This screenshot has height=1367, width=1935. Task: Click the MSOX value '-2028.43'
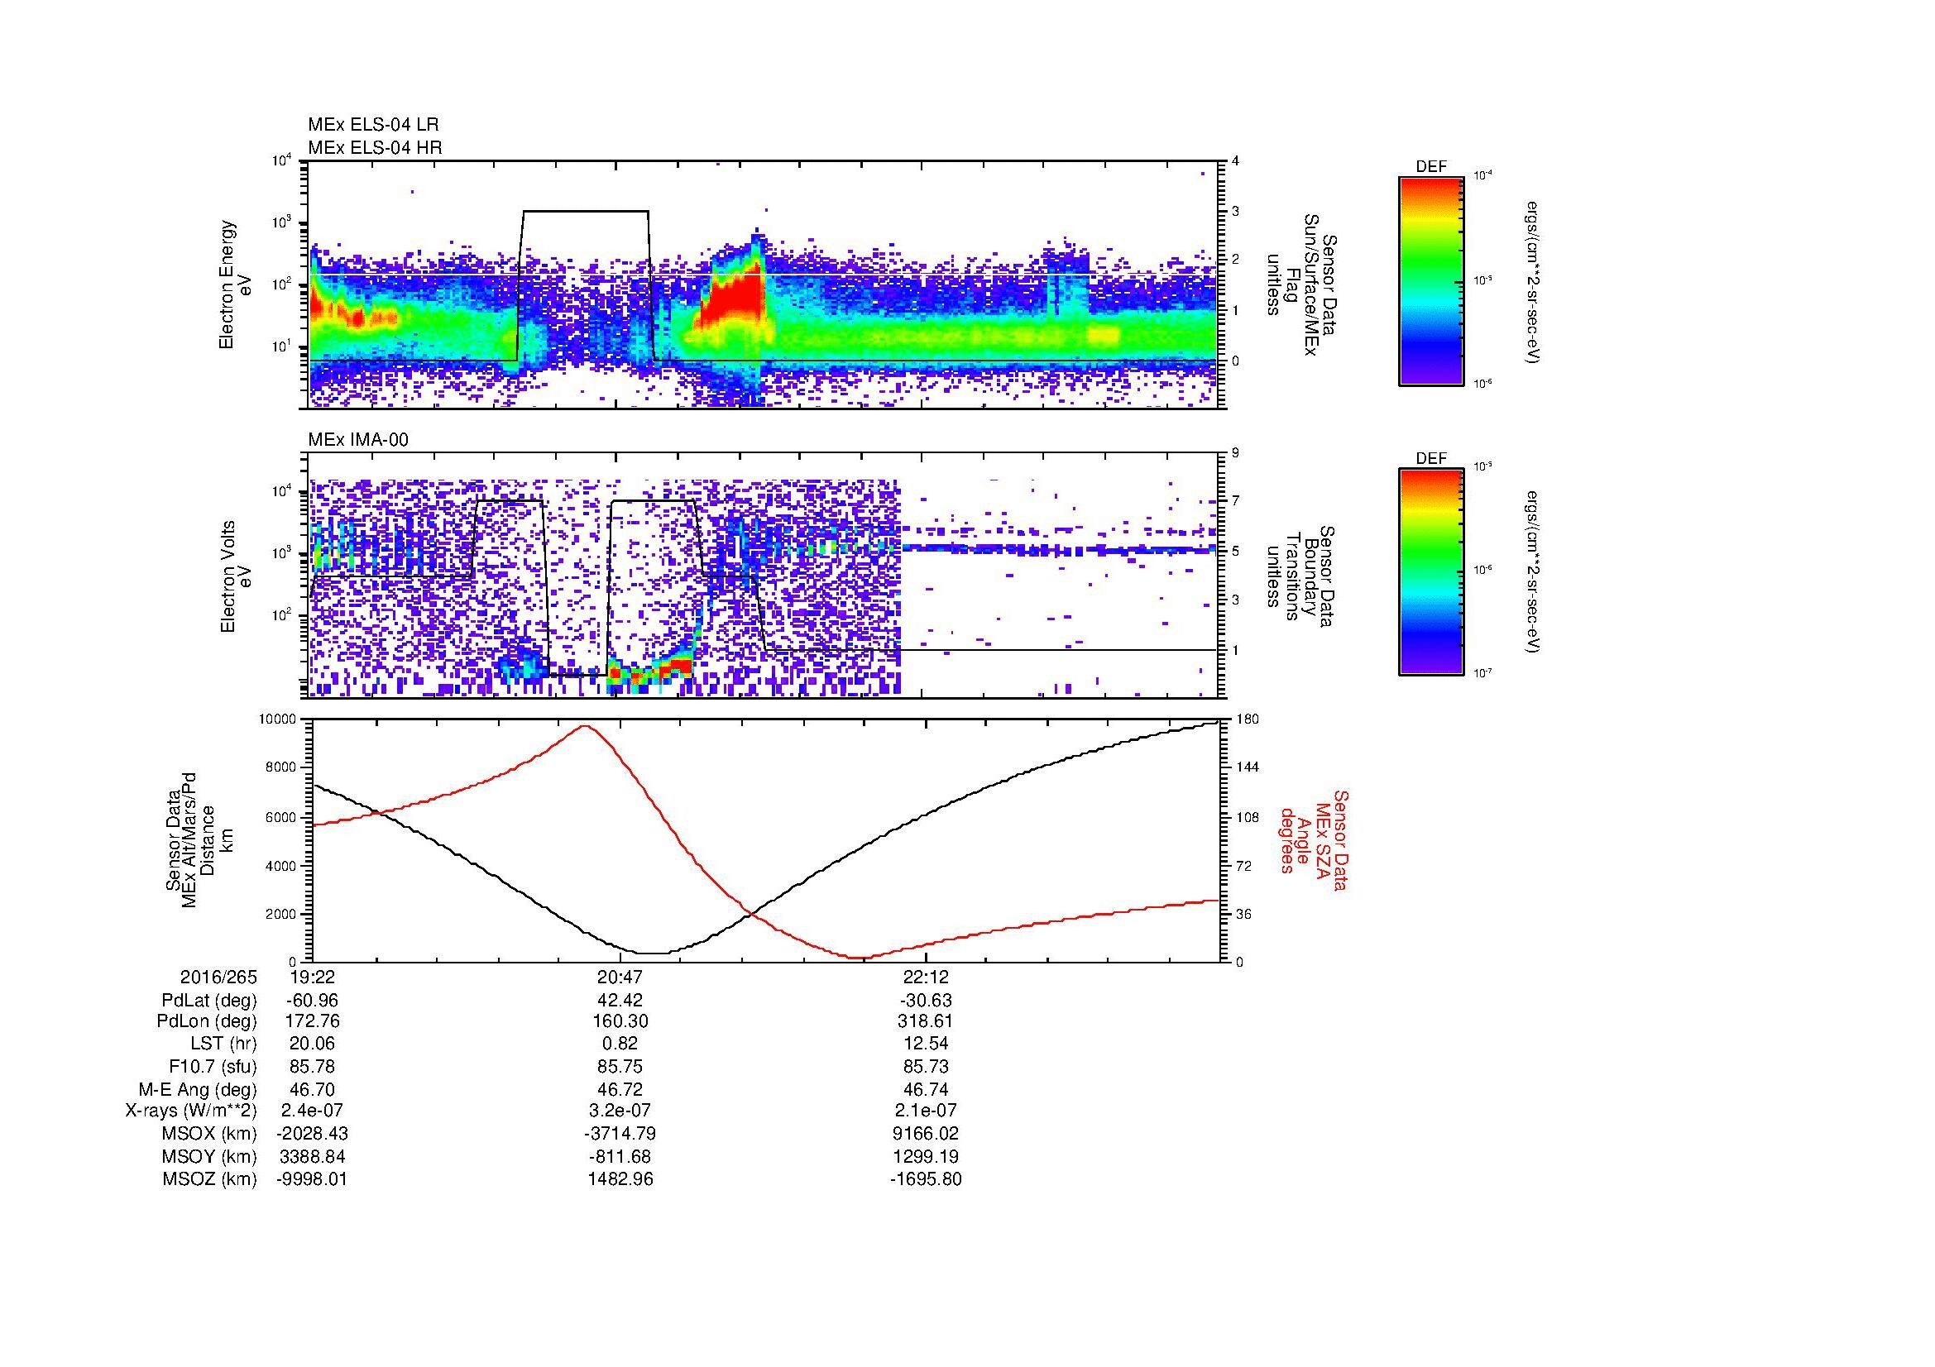(x=313, y=1135)
